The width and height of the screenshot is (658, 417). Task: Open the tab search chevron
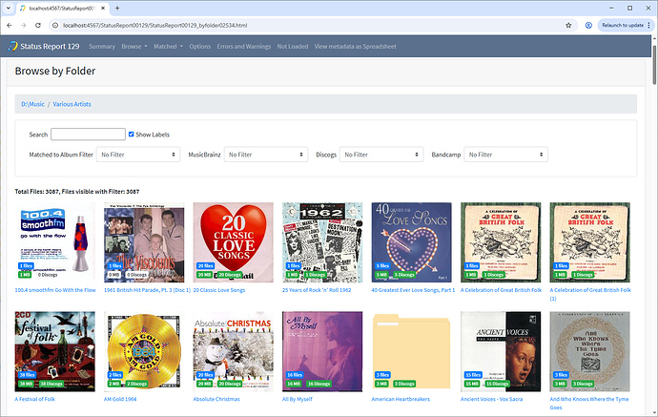coord(8,8)
